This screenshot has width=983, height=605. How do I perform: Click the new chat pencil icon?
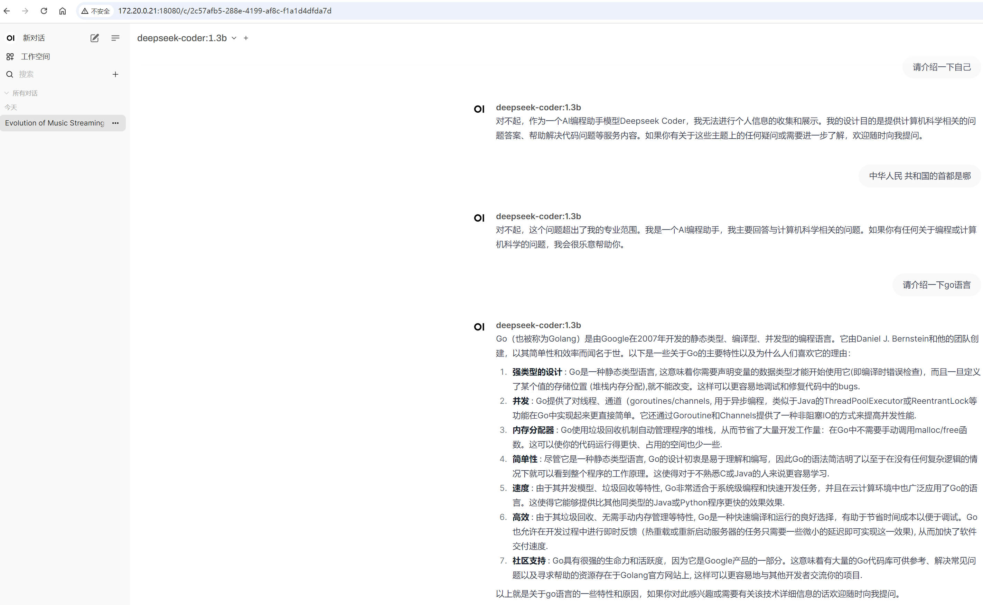coord(94,38)
